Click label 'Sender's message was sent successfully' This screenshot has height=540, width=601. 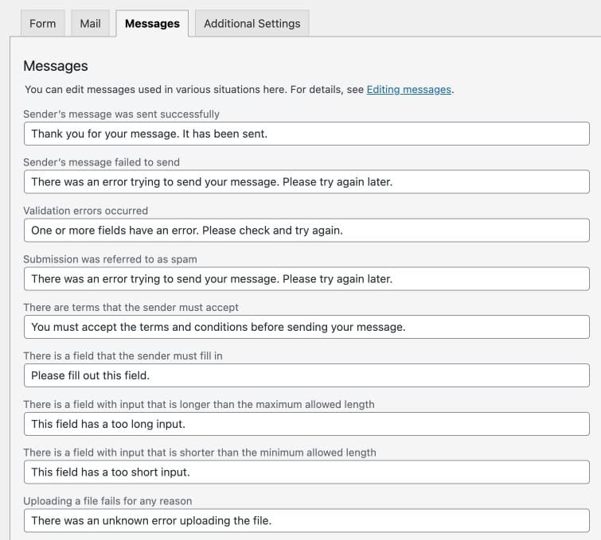[x=121, y=115]
